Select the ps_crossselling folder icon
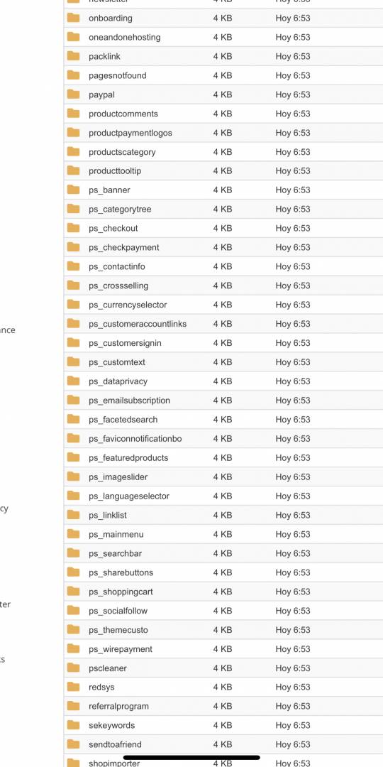The height and width of the screenshot is (767, 383). click(73, 285)
